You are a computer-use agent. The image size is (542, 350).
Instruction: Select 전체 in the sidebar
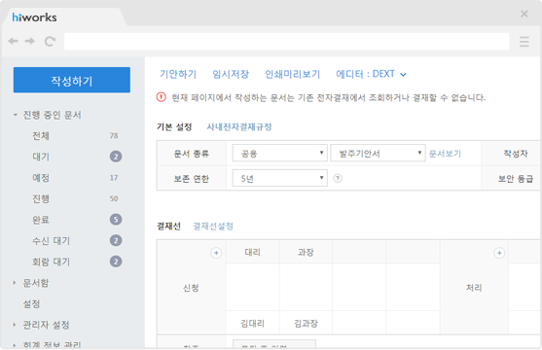point(41,136)
